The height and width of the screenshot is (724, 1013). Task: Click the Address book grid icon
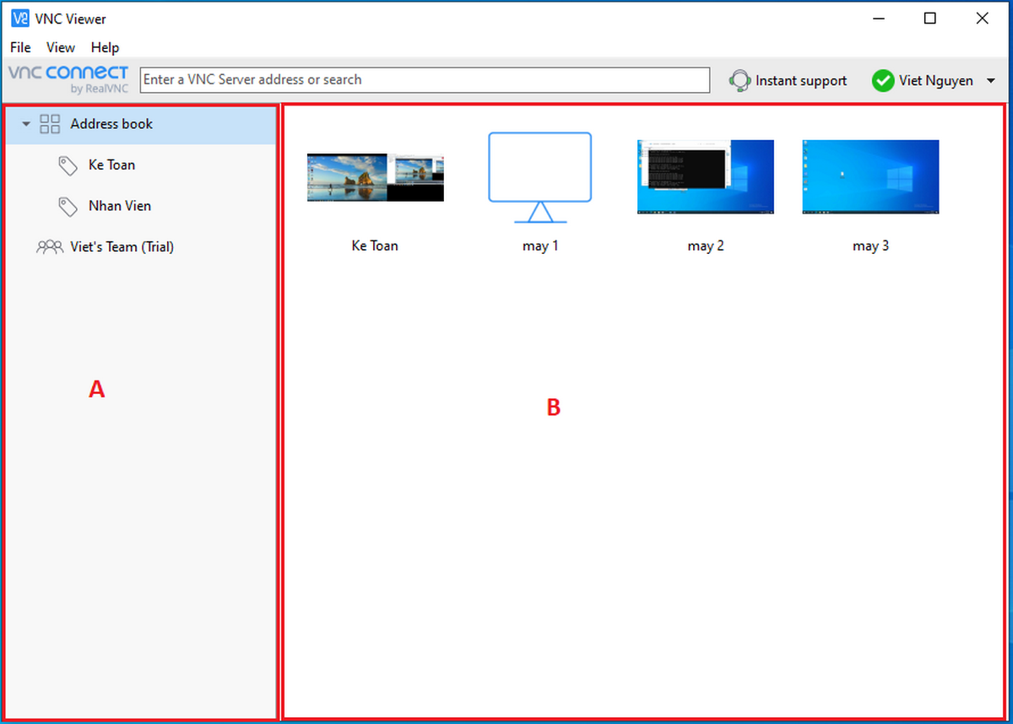50,124
